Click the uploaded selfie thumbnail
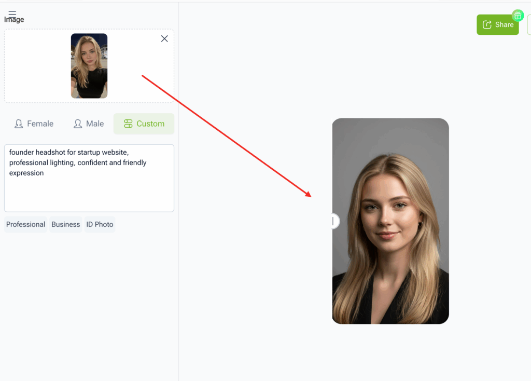The image size is (531, 381). [89, 66]
